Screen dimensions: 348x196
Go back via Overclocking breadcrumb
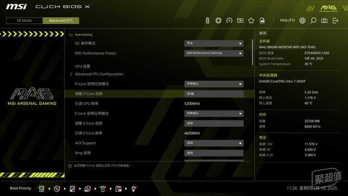81,35
